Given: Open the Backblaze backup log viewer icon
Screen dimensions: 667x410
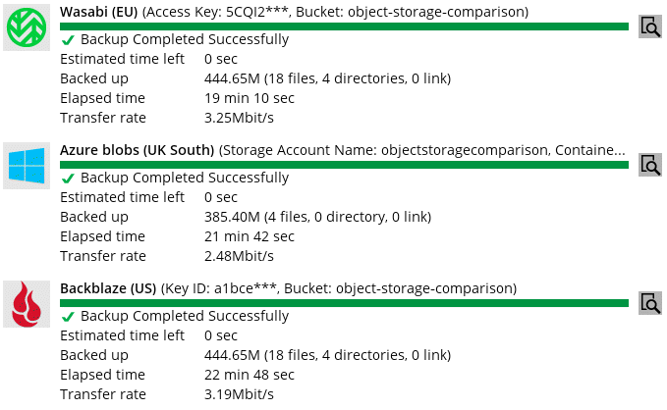Looking at the screenshot, I should 650,303.
